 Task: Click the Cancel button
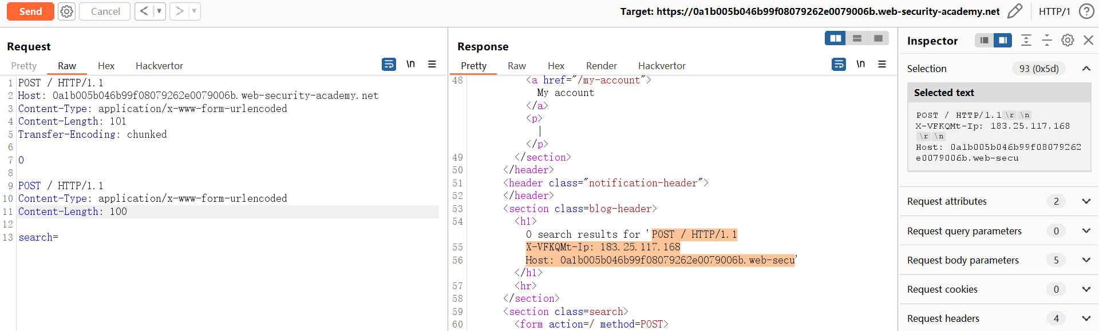point(105,11)
